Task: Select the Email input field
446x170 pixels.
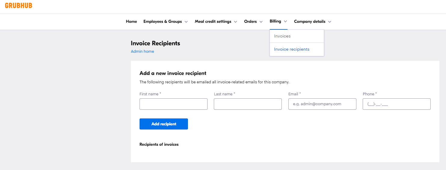Action: coord(322,104)
